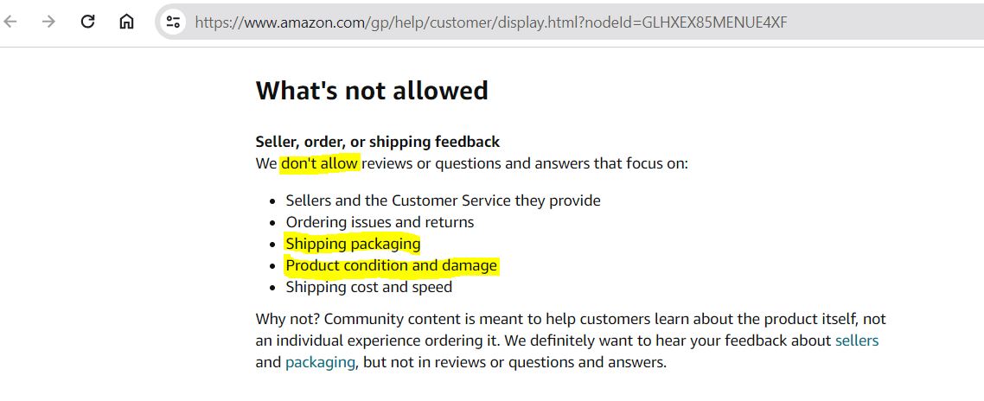Open site information icon in address bar

[173, 22]
